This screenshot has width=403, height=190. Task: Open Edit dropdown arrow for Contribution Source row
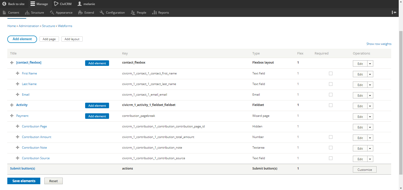[x=370, y=159]
